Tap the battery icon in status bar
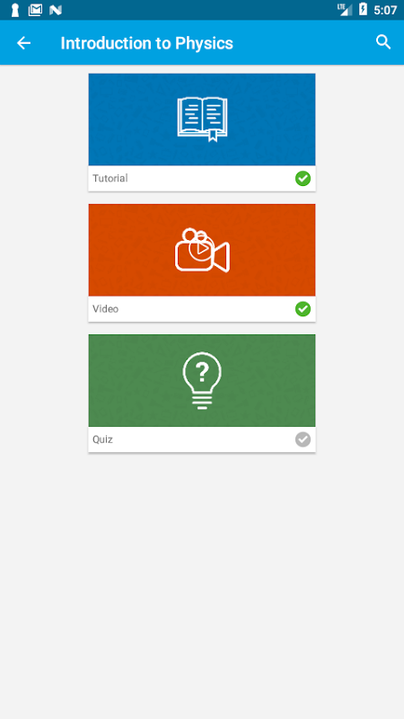Image resolution: width=404 pixels, height=719 pixels. pos(363,10)
